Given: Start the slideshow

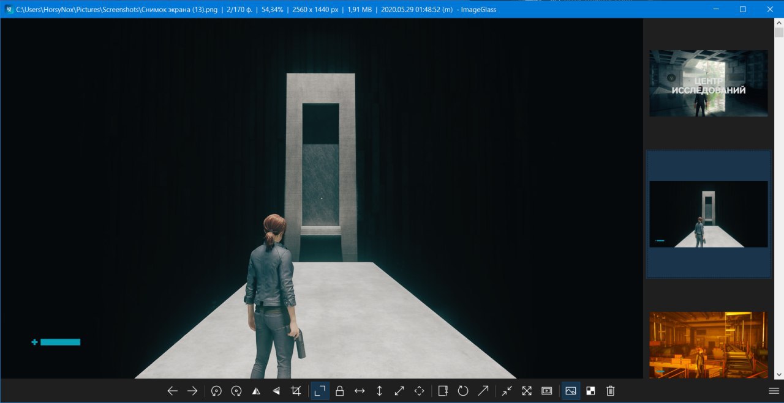Looking at the screenshot, I should pos(547,391).
